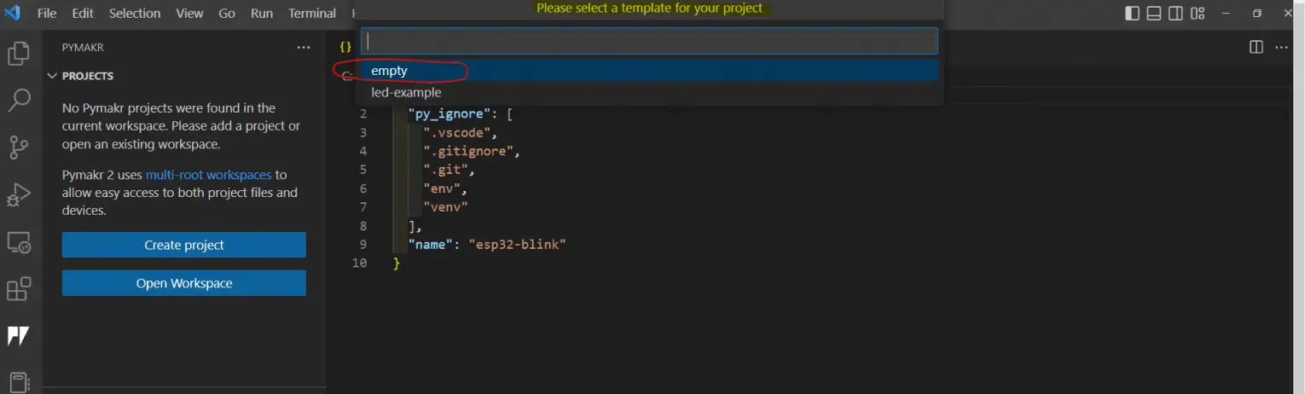Open the Source Control view icon

pyautogui.click(x=19, y=147)
